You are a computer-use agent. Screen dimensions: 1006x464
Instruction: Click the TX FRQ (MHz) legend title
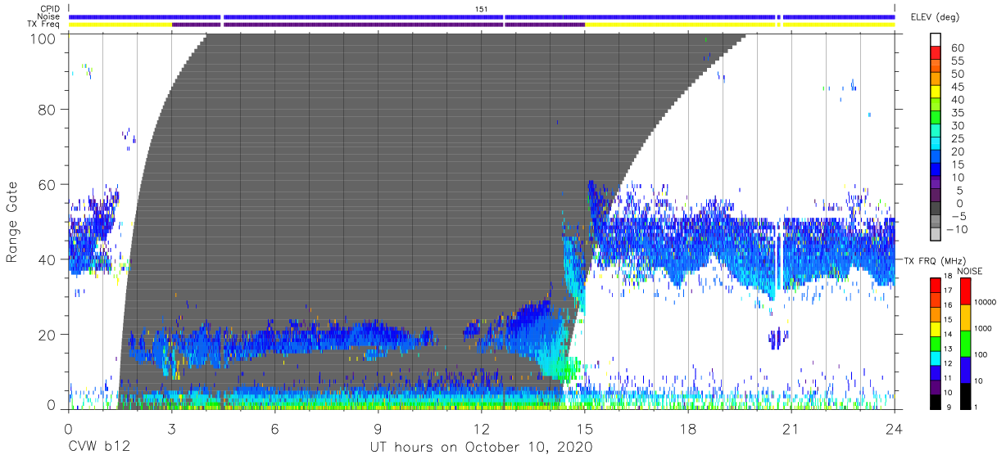point(935,260)
